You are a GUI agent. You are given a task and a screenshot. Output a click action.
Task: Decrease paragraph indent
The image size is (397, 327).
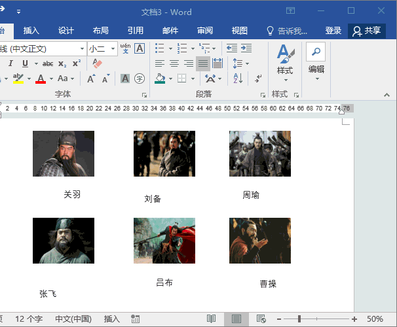point(232,48)
